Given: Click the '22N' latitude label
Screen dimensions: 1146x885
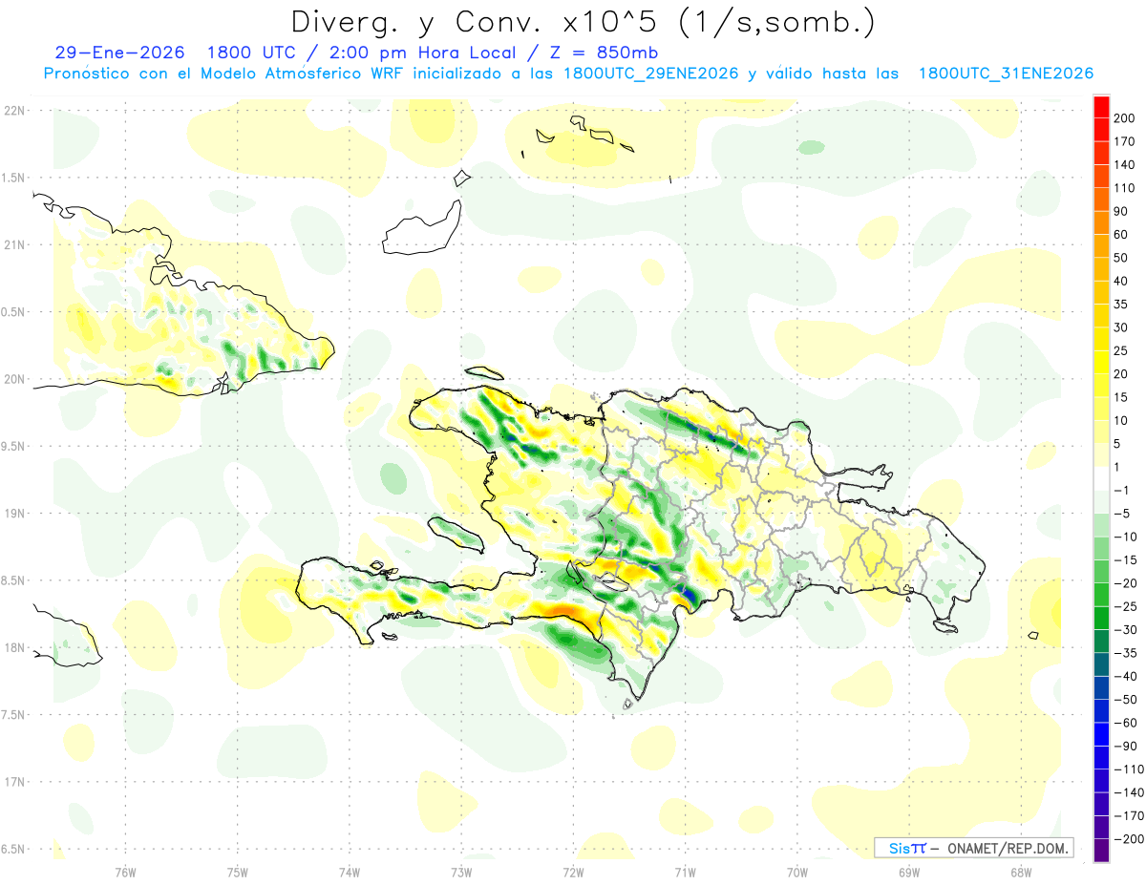Looking at the screenshot, I should 13,110.
